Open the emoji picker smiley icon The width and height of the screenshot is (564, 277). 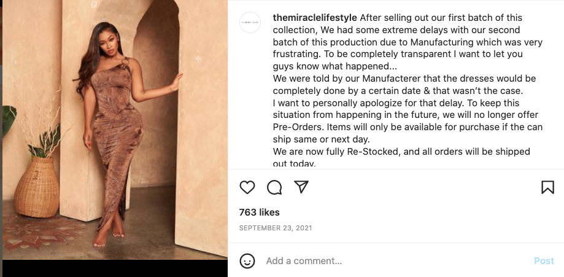[x=247, y=261]
